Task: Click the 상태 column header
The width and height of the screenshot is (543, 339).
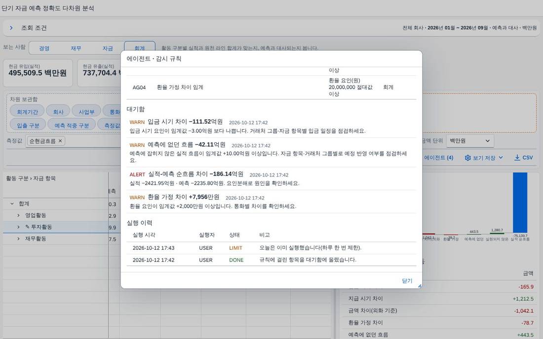Action: tap(234, 235)
